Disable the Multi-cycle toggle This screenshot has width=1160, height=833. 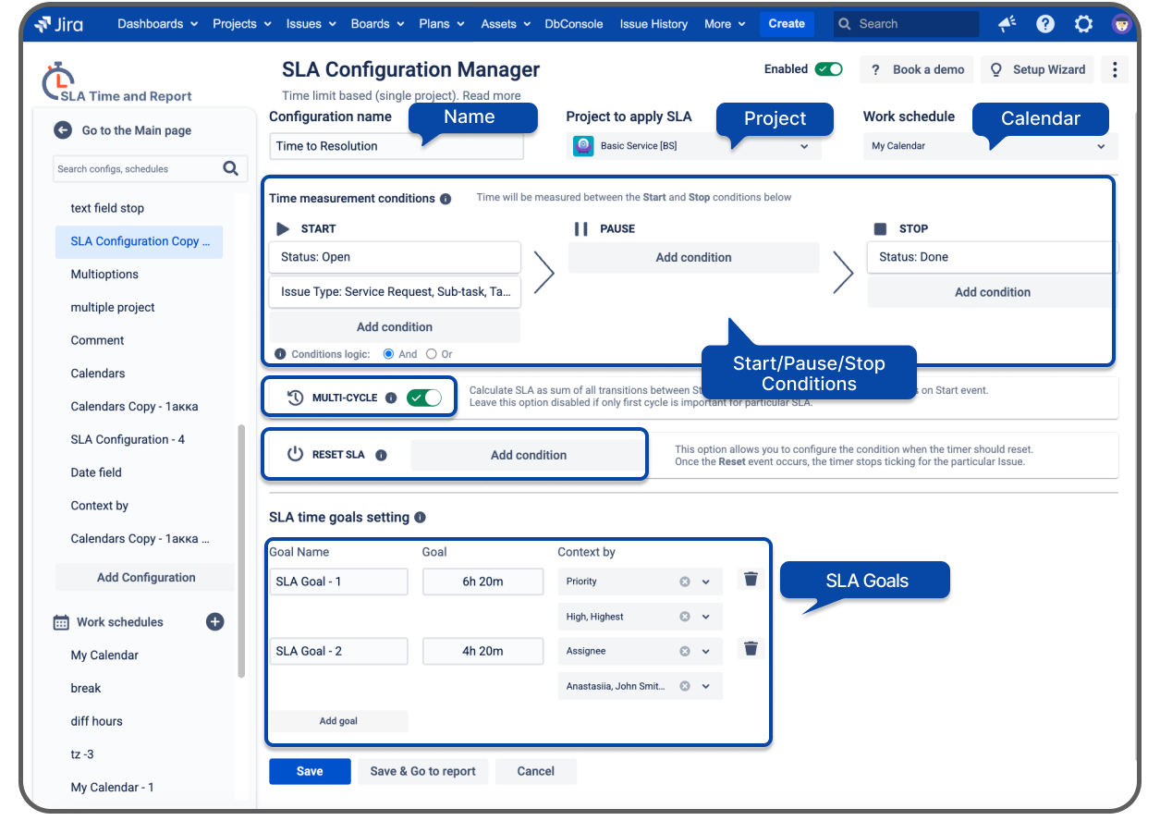coord(424,398)
